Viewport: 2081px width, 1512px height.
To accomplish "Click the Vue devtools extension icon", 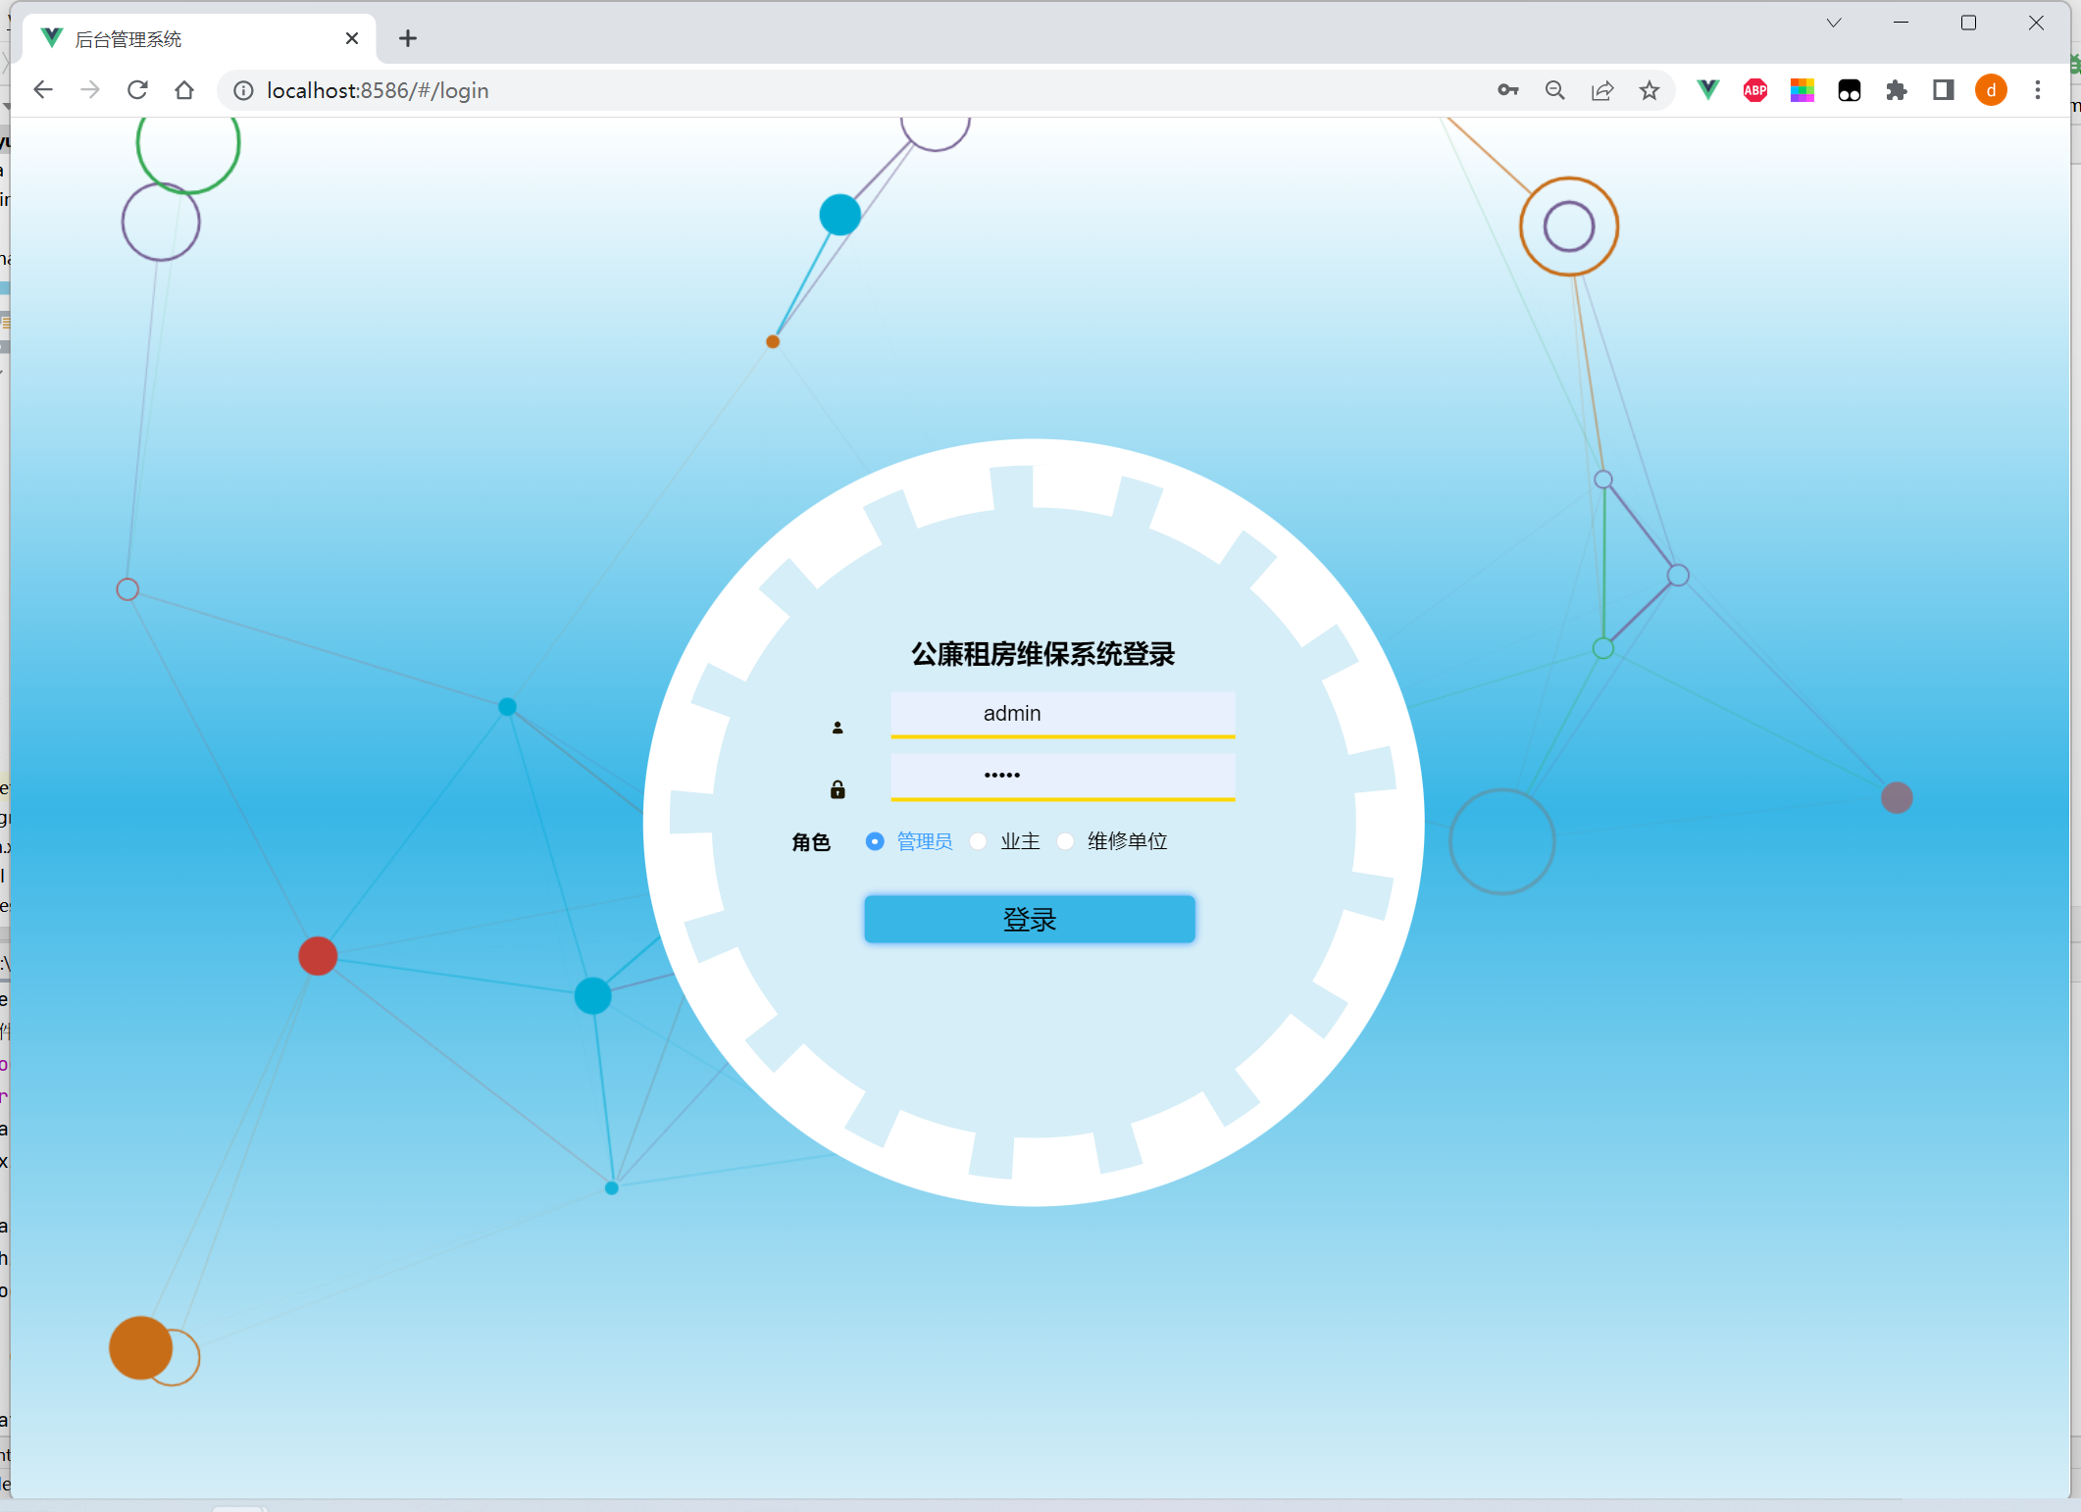I will (1707, 90).
